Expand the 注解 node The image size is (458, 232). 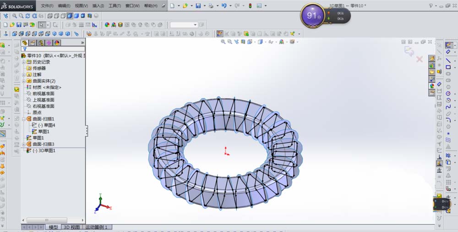pos(24,75)
